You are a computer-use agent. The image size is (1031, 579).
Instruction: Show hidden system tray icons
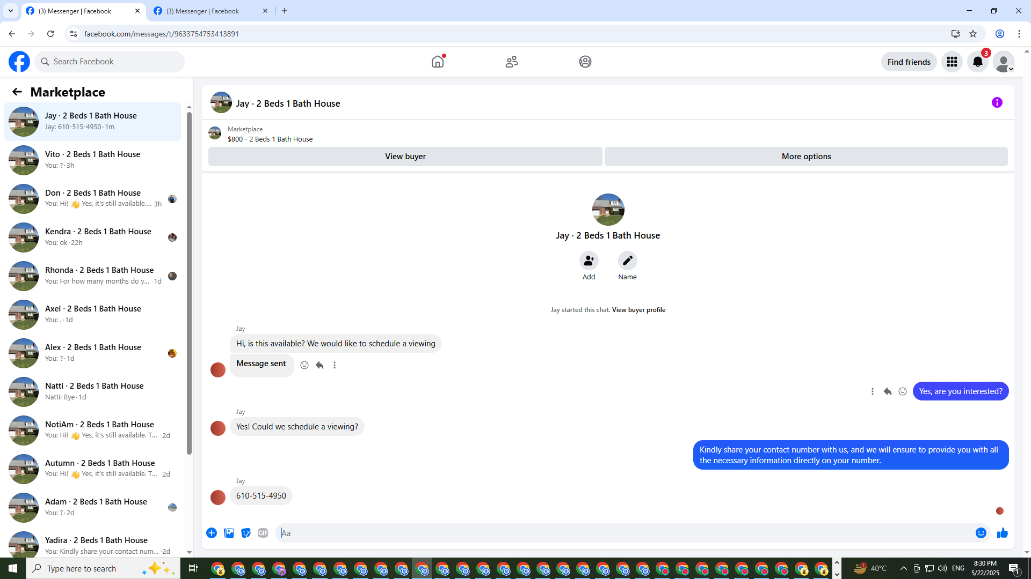[x=904, y=568]
